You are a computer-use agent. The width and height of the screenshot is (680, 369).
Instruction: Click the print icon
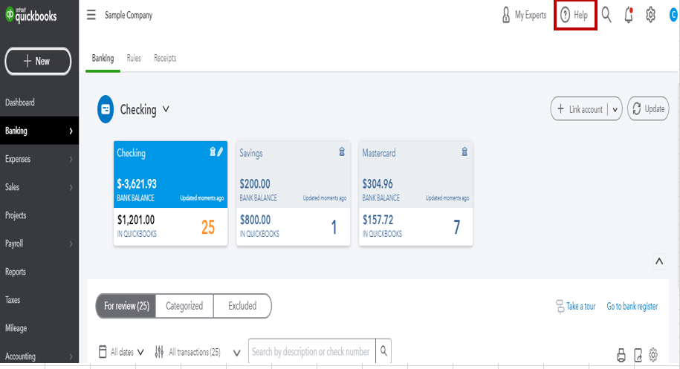pos(621,355)
